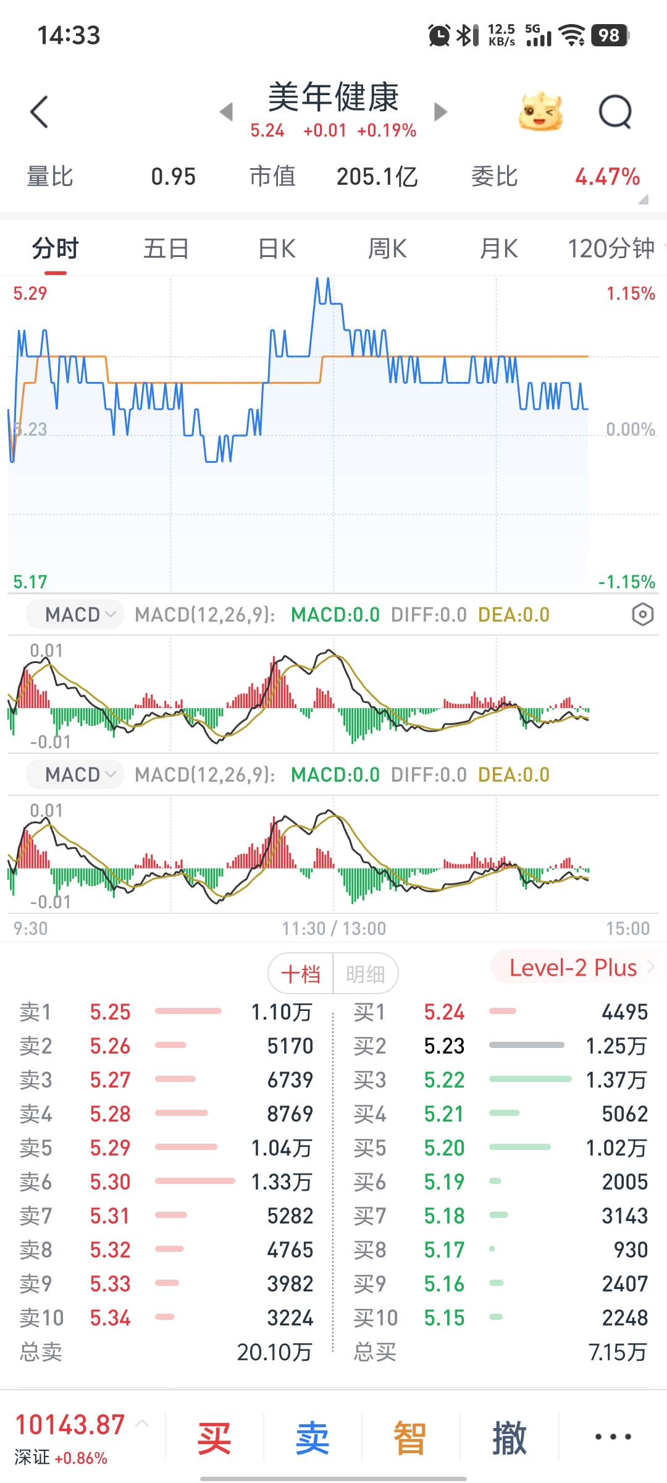The height and width of the screenshot is (1483, 667).
Task: Select 买5 price 5.20 row
Action: (500, 1147)
